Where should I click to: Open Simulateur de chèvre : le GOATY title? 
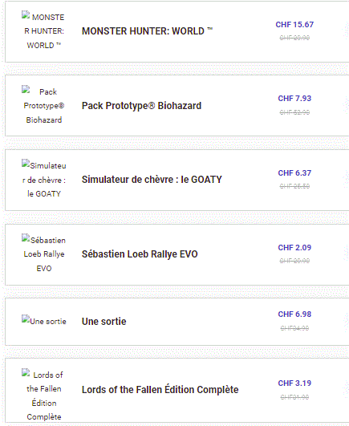click(152, 180)
